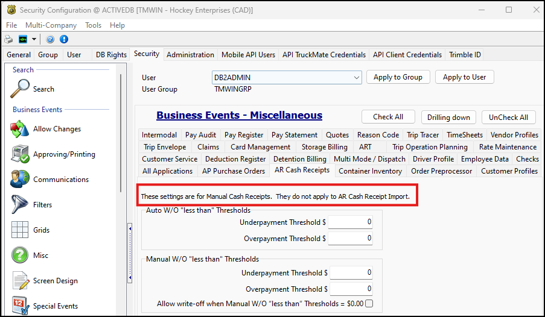The height and width of the screenshot is (317, 545).
Task: Open the Multi-Company menu
Action: pyautogui.click(x=51, y=25)
